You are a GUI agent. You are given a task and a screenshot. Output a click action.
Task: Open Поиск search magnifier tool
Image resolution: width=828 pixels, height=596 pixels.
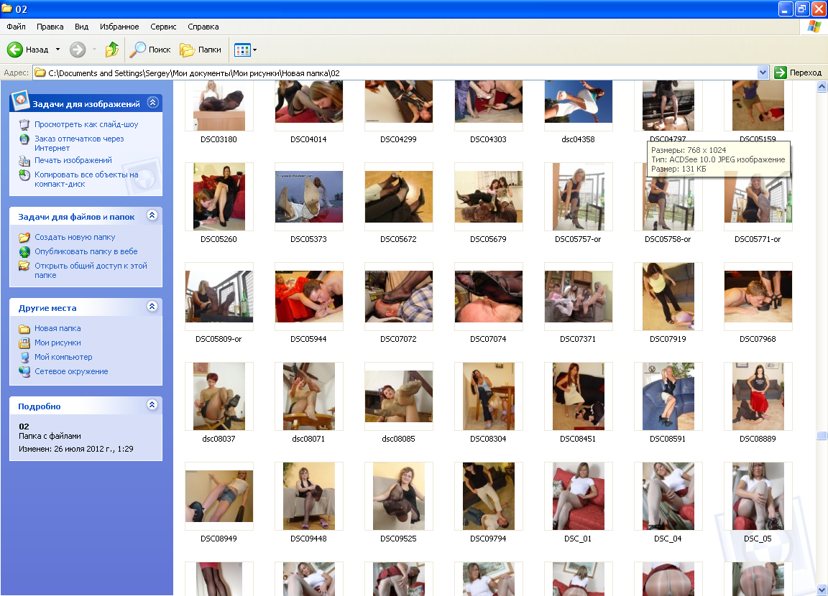click(138, 50)
